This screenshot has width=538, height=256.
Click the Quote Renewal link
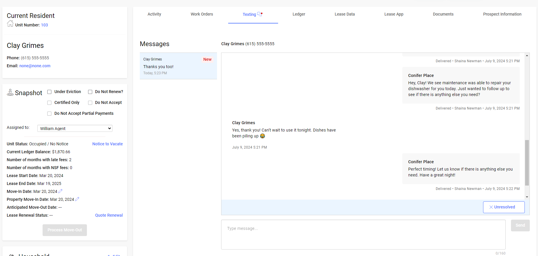tap(109, 215)
